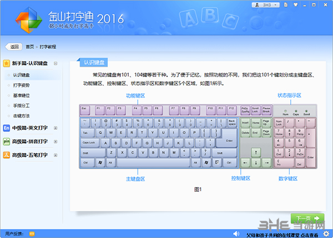Click the 五 icon for 高级篇-五笔打字

click(6, 155)
